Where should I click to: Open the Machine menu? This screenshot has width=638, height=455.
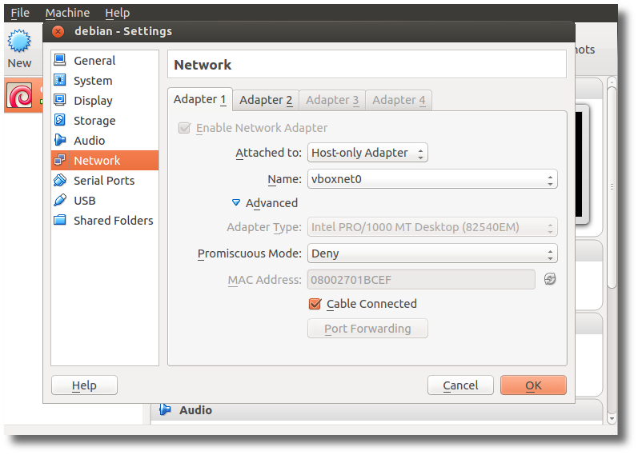pos(67,13)
